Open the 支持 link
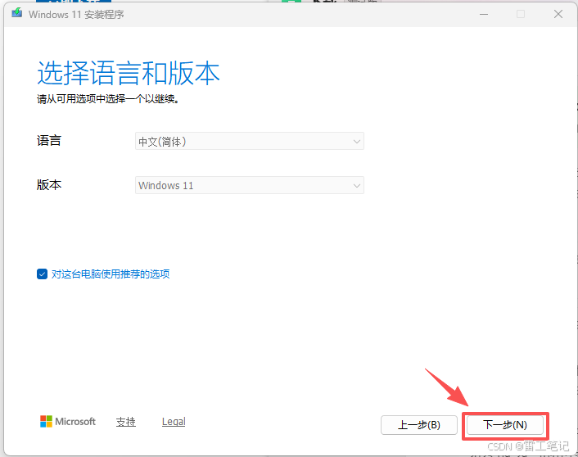The width and height of the screenshot is (578, 457). [x=126, y=422]
